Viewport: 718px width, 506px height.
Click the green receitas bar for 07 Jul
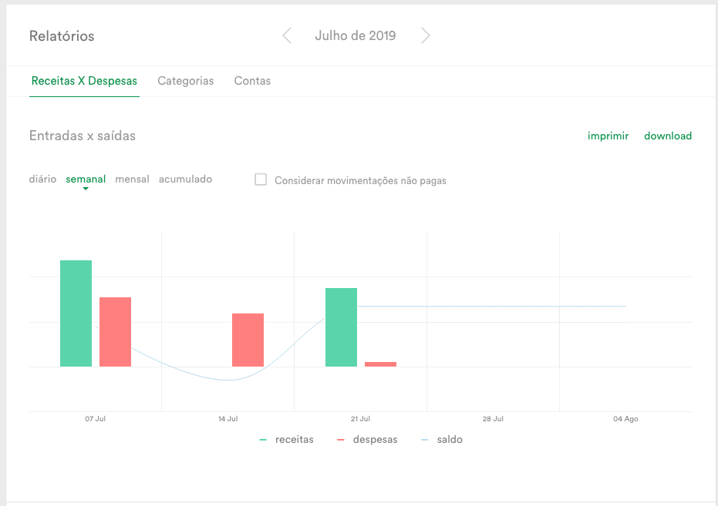click(76, 313)
